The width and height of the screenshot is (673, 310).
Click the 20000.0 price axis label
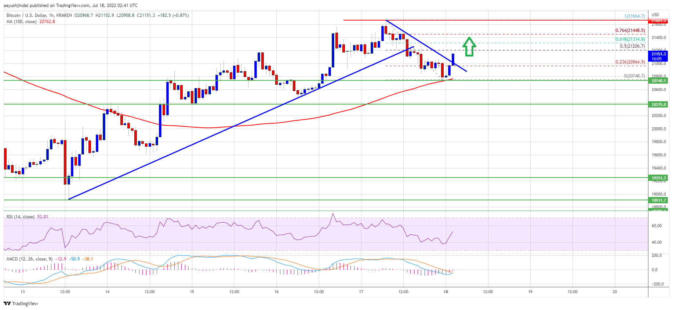coord(659,129)
